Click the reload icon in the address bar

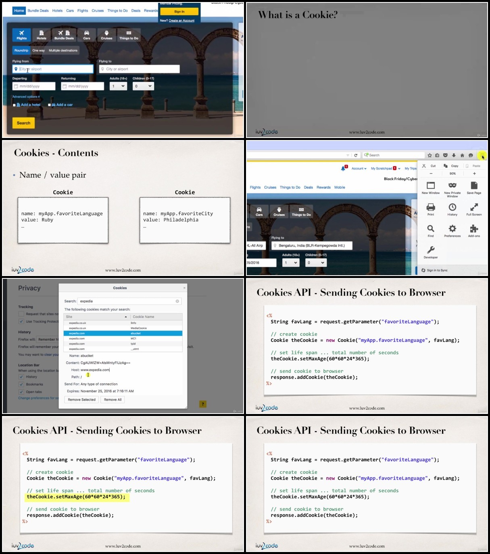point(356,155)
